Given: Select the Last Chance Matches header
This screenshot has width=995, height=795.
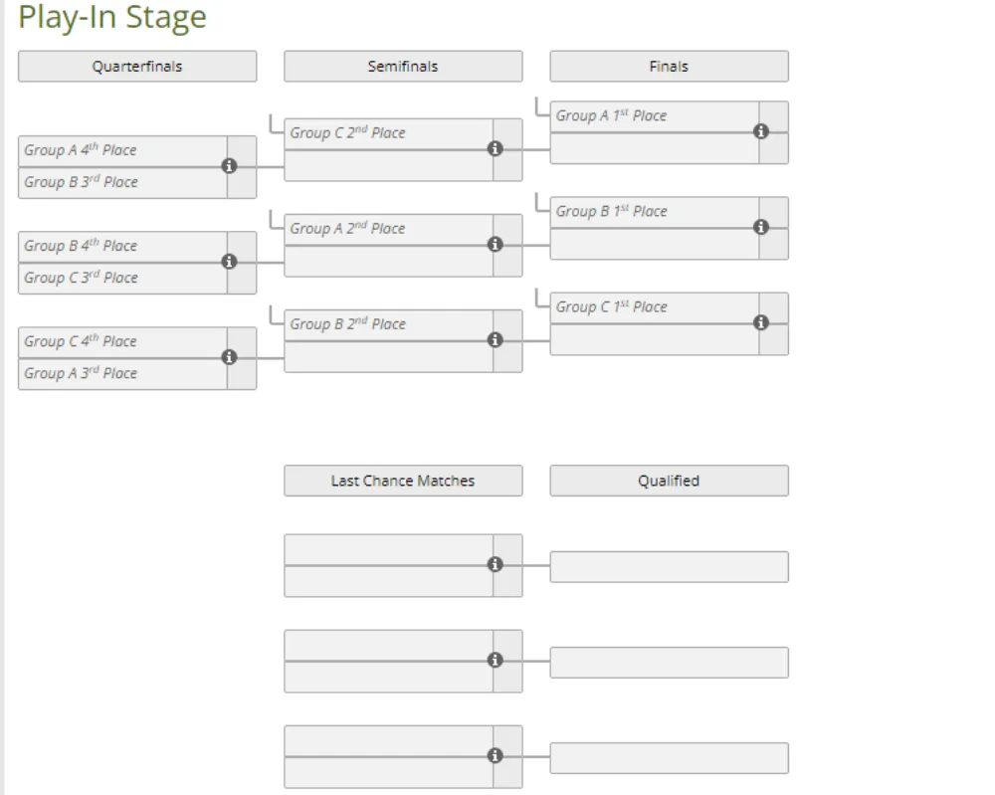Looking at the screenshot, I should click(403, 481).
